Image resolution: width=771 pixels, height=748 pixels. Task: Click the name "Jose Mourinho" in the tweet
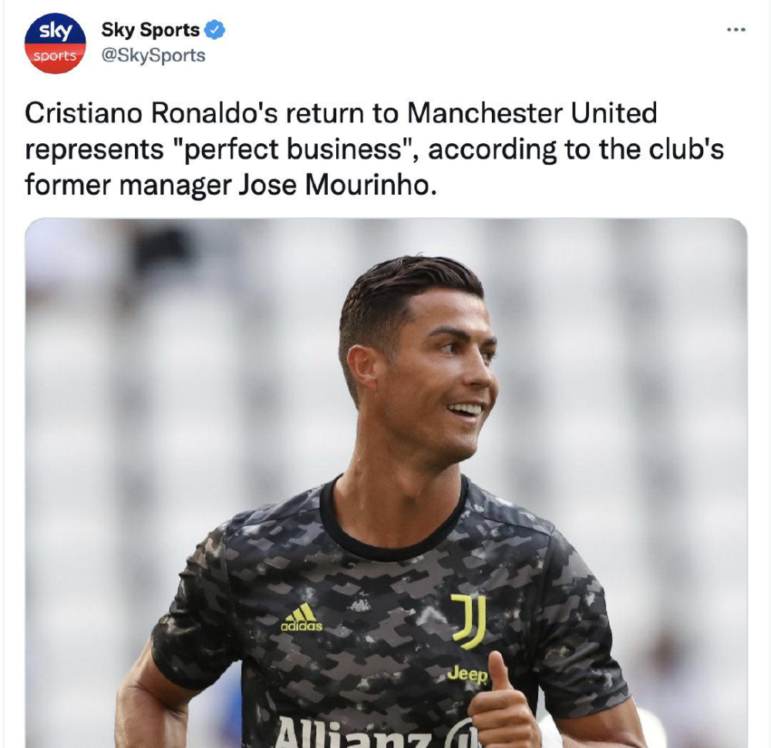pyautogui.click(x=338, y=185)
